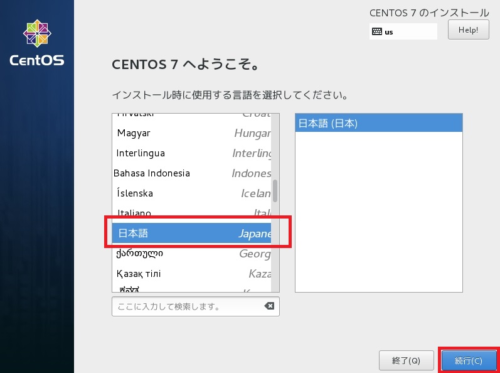Click the 続行(C) continue button
500x373 pixels.
tap(469, 360)
